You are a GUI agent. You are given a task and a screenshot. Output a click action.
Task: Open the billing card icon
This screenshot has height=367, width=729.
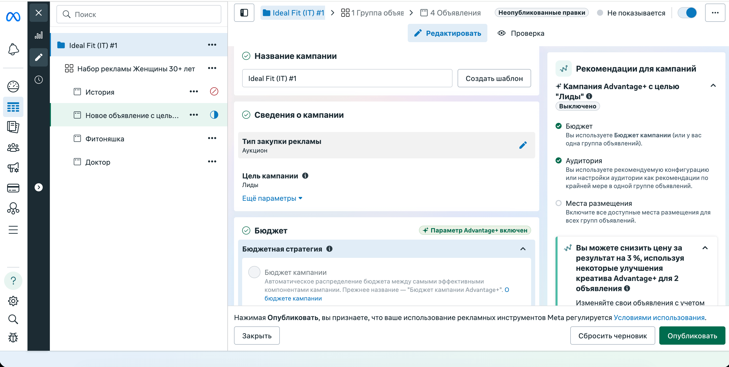tap(13, 188)
